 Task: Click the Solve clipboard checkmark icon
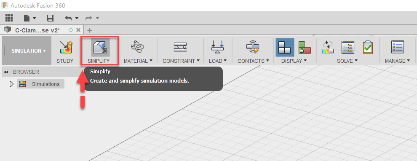click(368, 47)
